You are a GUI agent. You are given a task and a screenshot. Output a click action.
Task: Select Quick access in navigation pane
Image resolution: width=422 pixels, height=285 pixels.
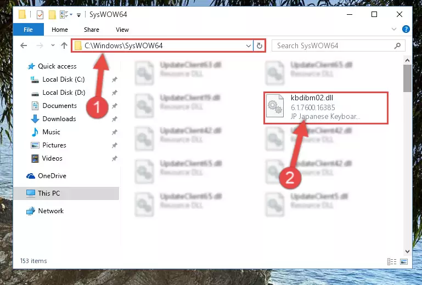point(52,66)
